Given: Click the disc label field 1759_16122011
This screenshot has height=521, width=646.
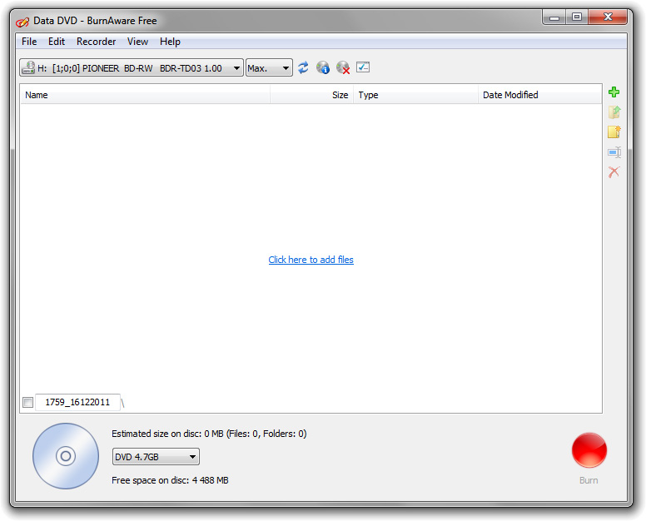Looking at the screenshot, I should click(77, 402).
